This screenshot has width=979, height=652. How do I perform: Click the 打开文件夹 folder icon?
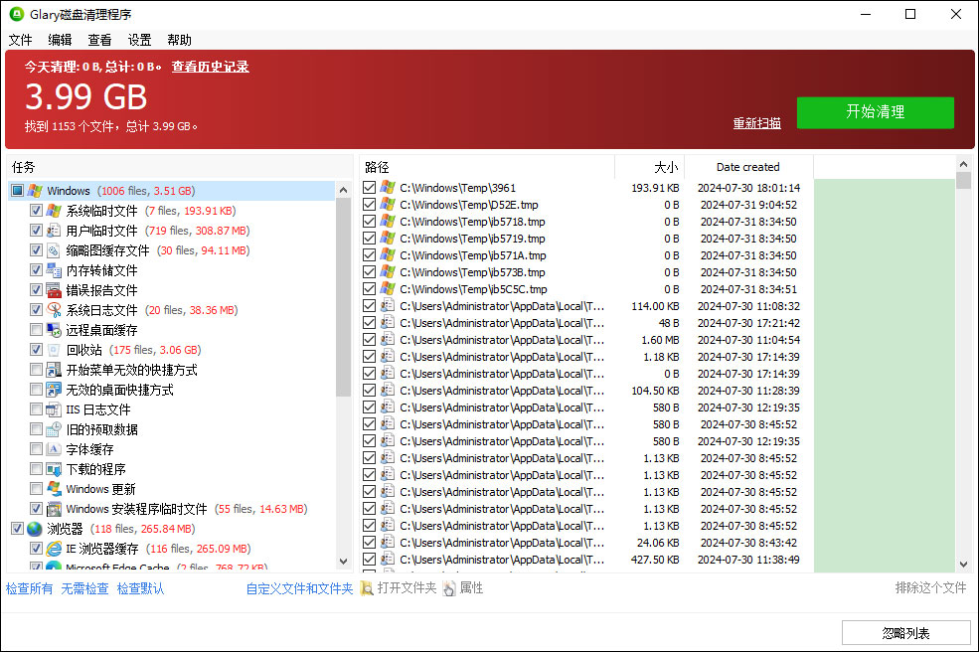(x=367, y=588)
